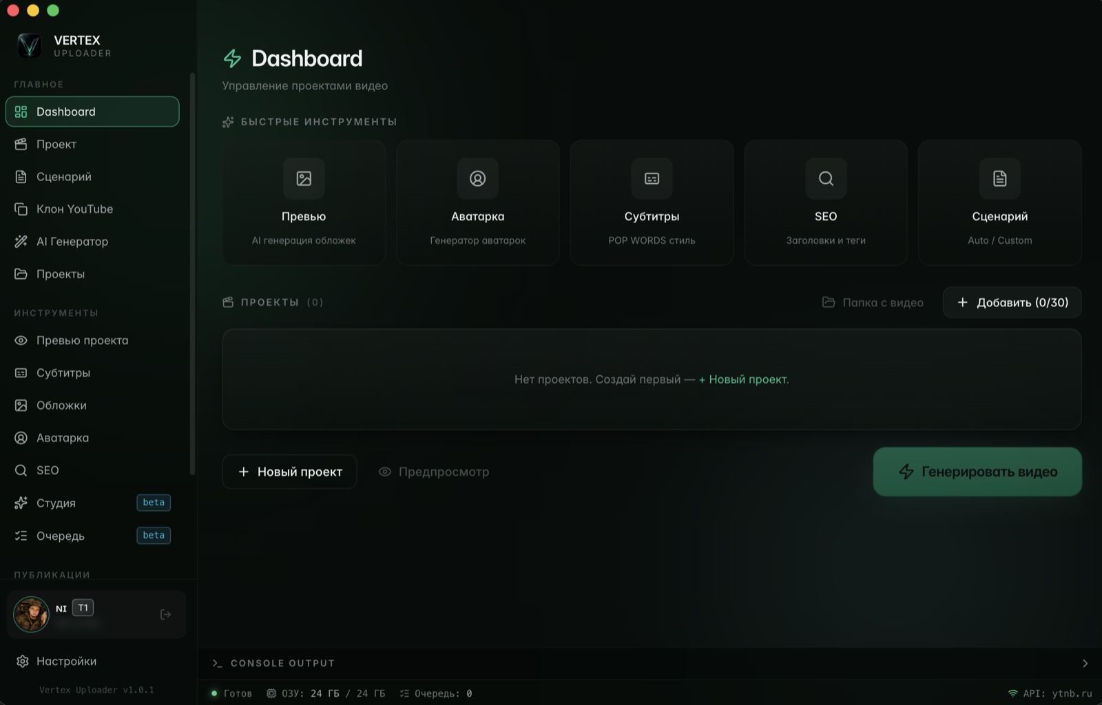Click the БЫСТРЫЕ ИНСТРУМЕНТЫ heading
Image resolution: width=1102 pixels, height=705 pixels.
click(309, 122)
